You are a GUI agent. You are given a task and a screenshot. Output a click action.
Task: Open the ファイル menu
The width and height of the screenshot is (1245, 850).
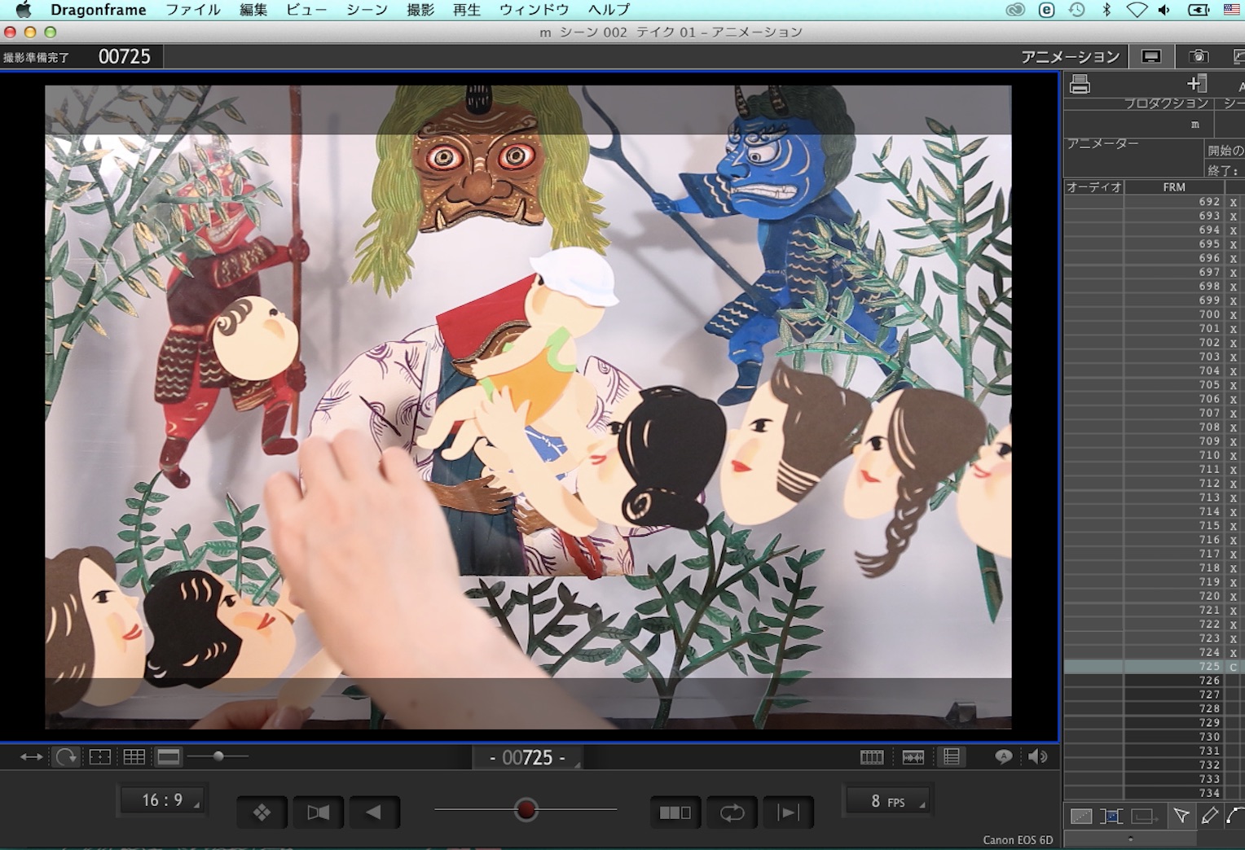[193, 10]
